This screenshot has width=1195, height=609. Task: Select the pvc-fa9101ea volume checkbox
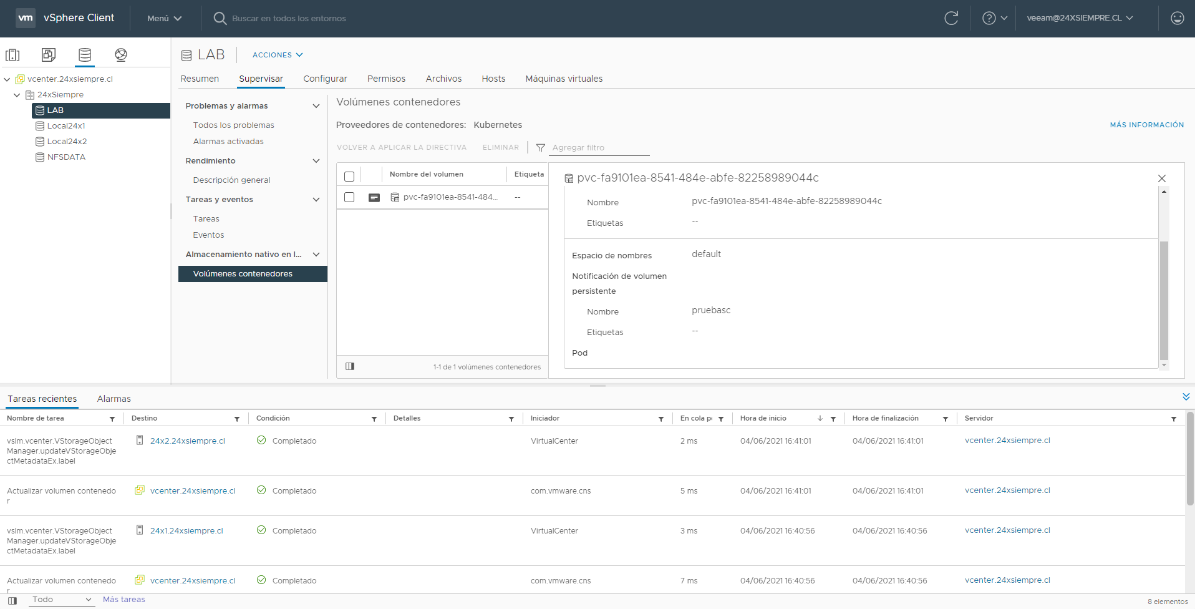pyautogui.click(x=349, y=197)
